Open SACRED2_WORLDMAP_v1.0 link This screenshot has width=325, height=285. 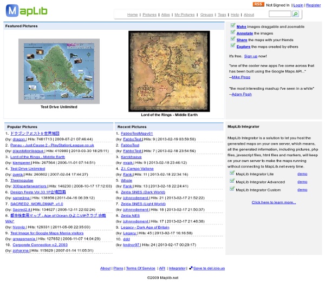coord(37,204)
